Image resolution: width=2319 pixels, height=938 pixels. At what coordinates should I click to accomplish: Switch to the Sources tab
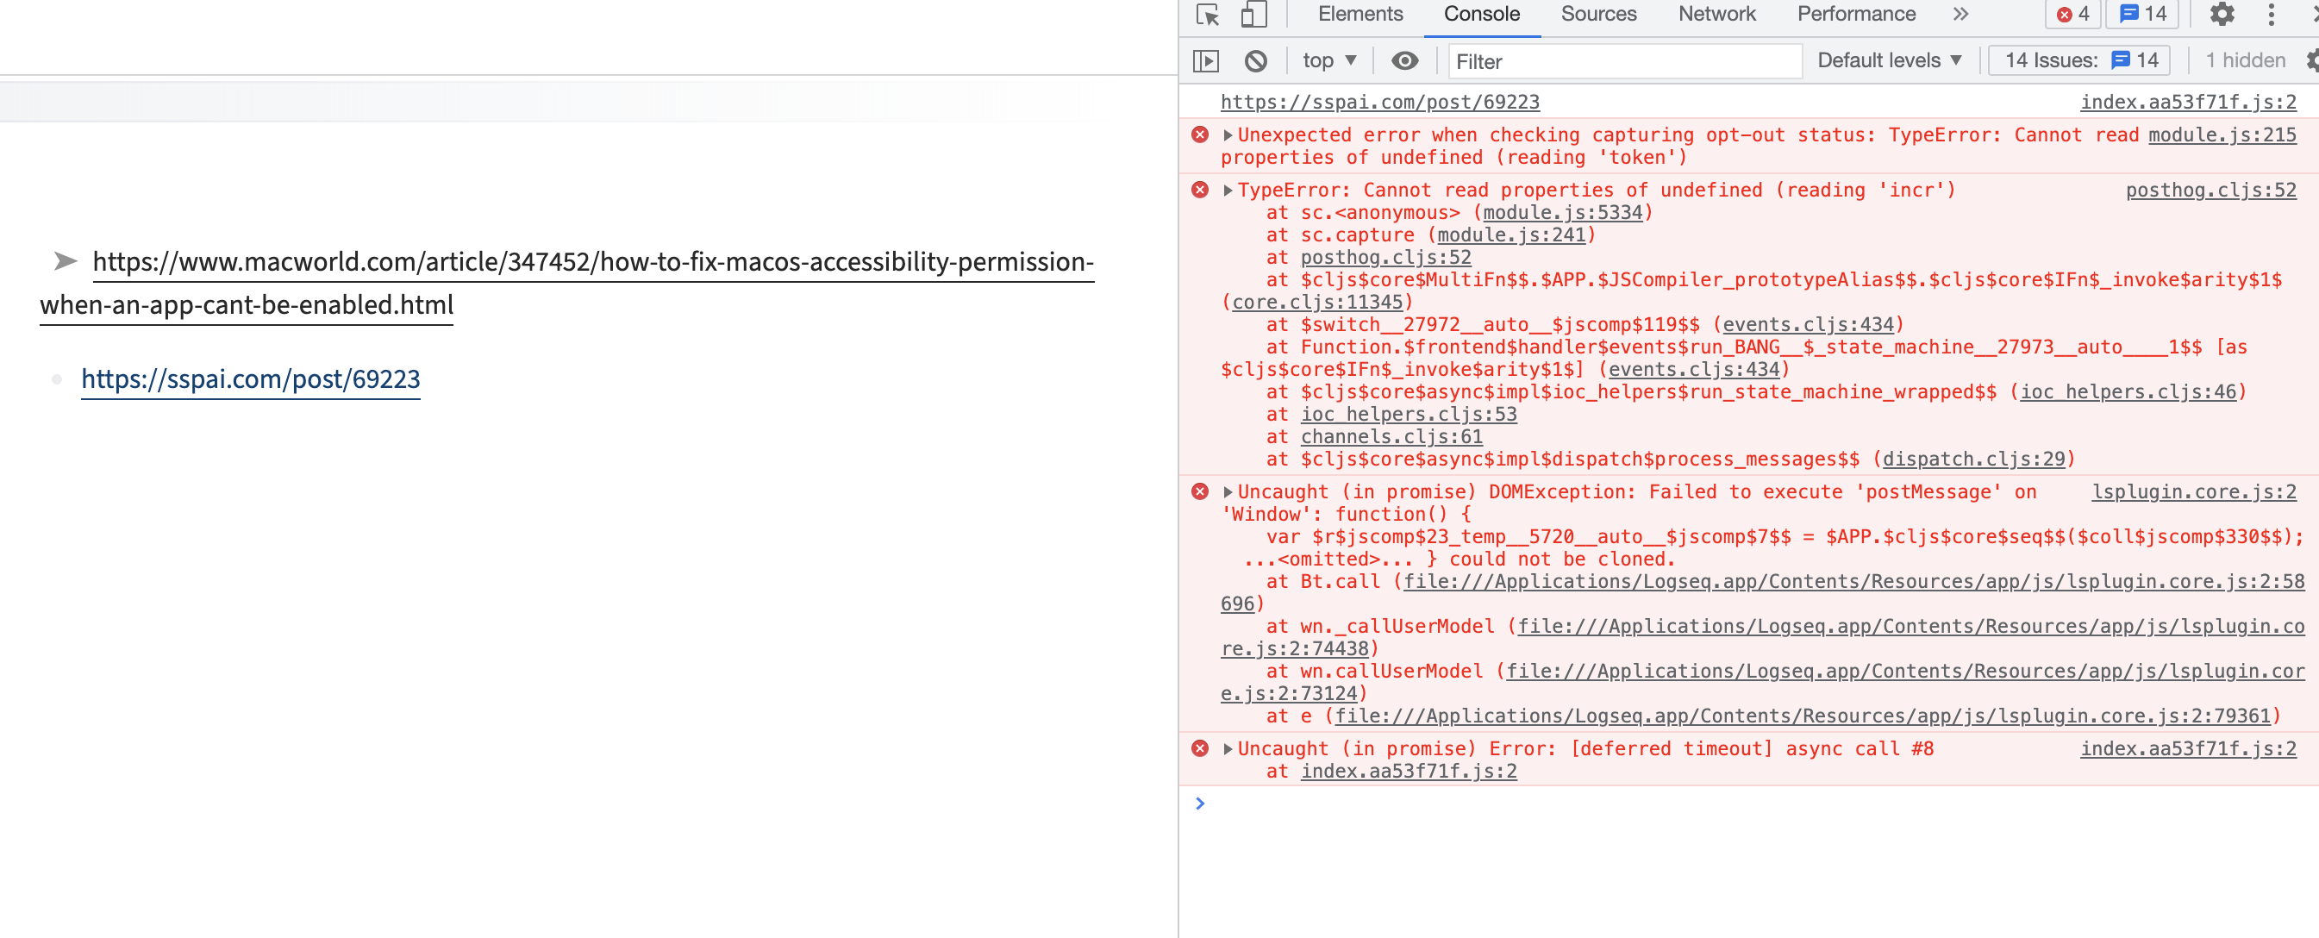point(1598,15)
